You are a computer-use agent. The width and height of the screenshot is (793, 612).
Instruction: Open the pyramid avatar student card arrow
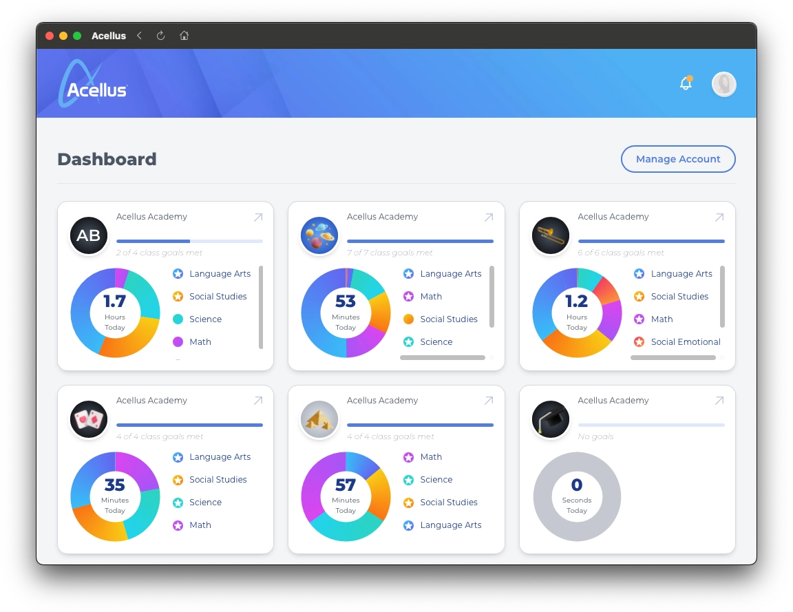(x=489, y=401)
